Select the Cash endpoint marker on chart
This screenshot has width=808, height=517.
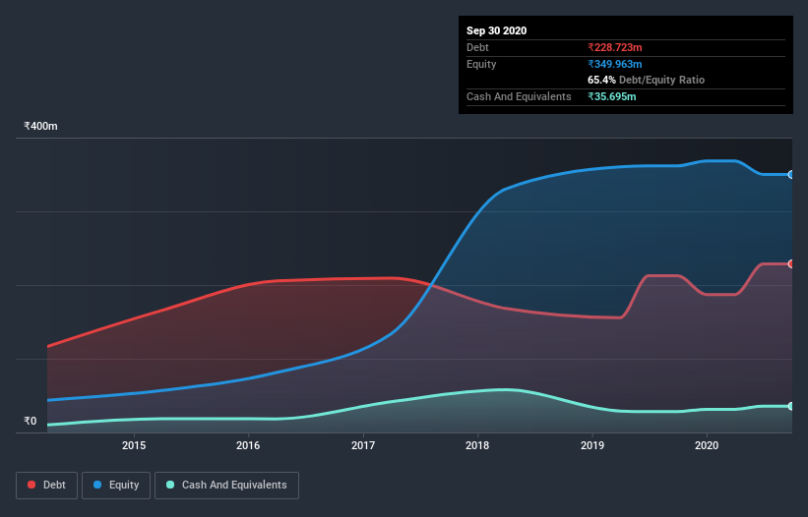click(790, 406)
